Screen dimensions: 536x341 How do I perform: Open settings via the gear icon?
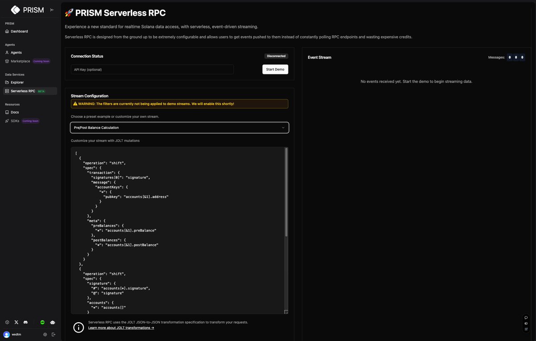coord(45,334)
